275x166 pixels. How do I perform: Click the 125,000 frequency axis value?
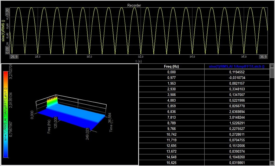coord(56,123)
